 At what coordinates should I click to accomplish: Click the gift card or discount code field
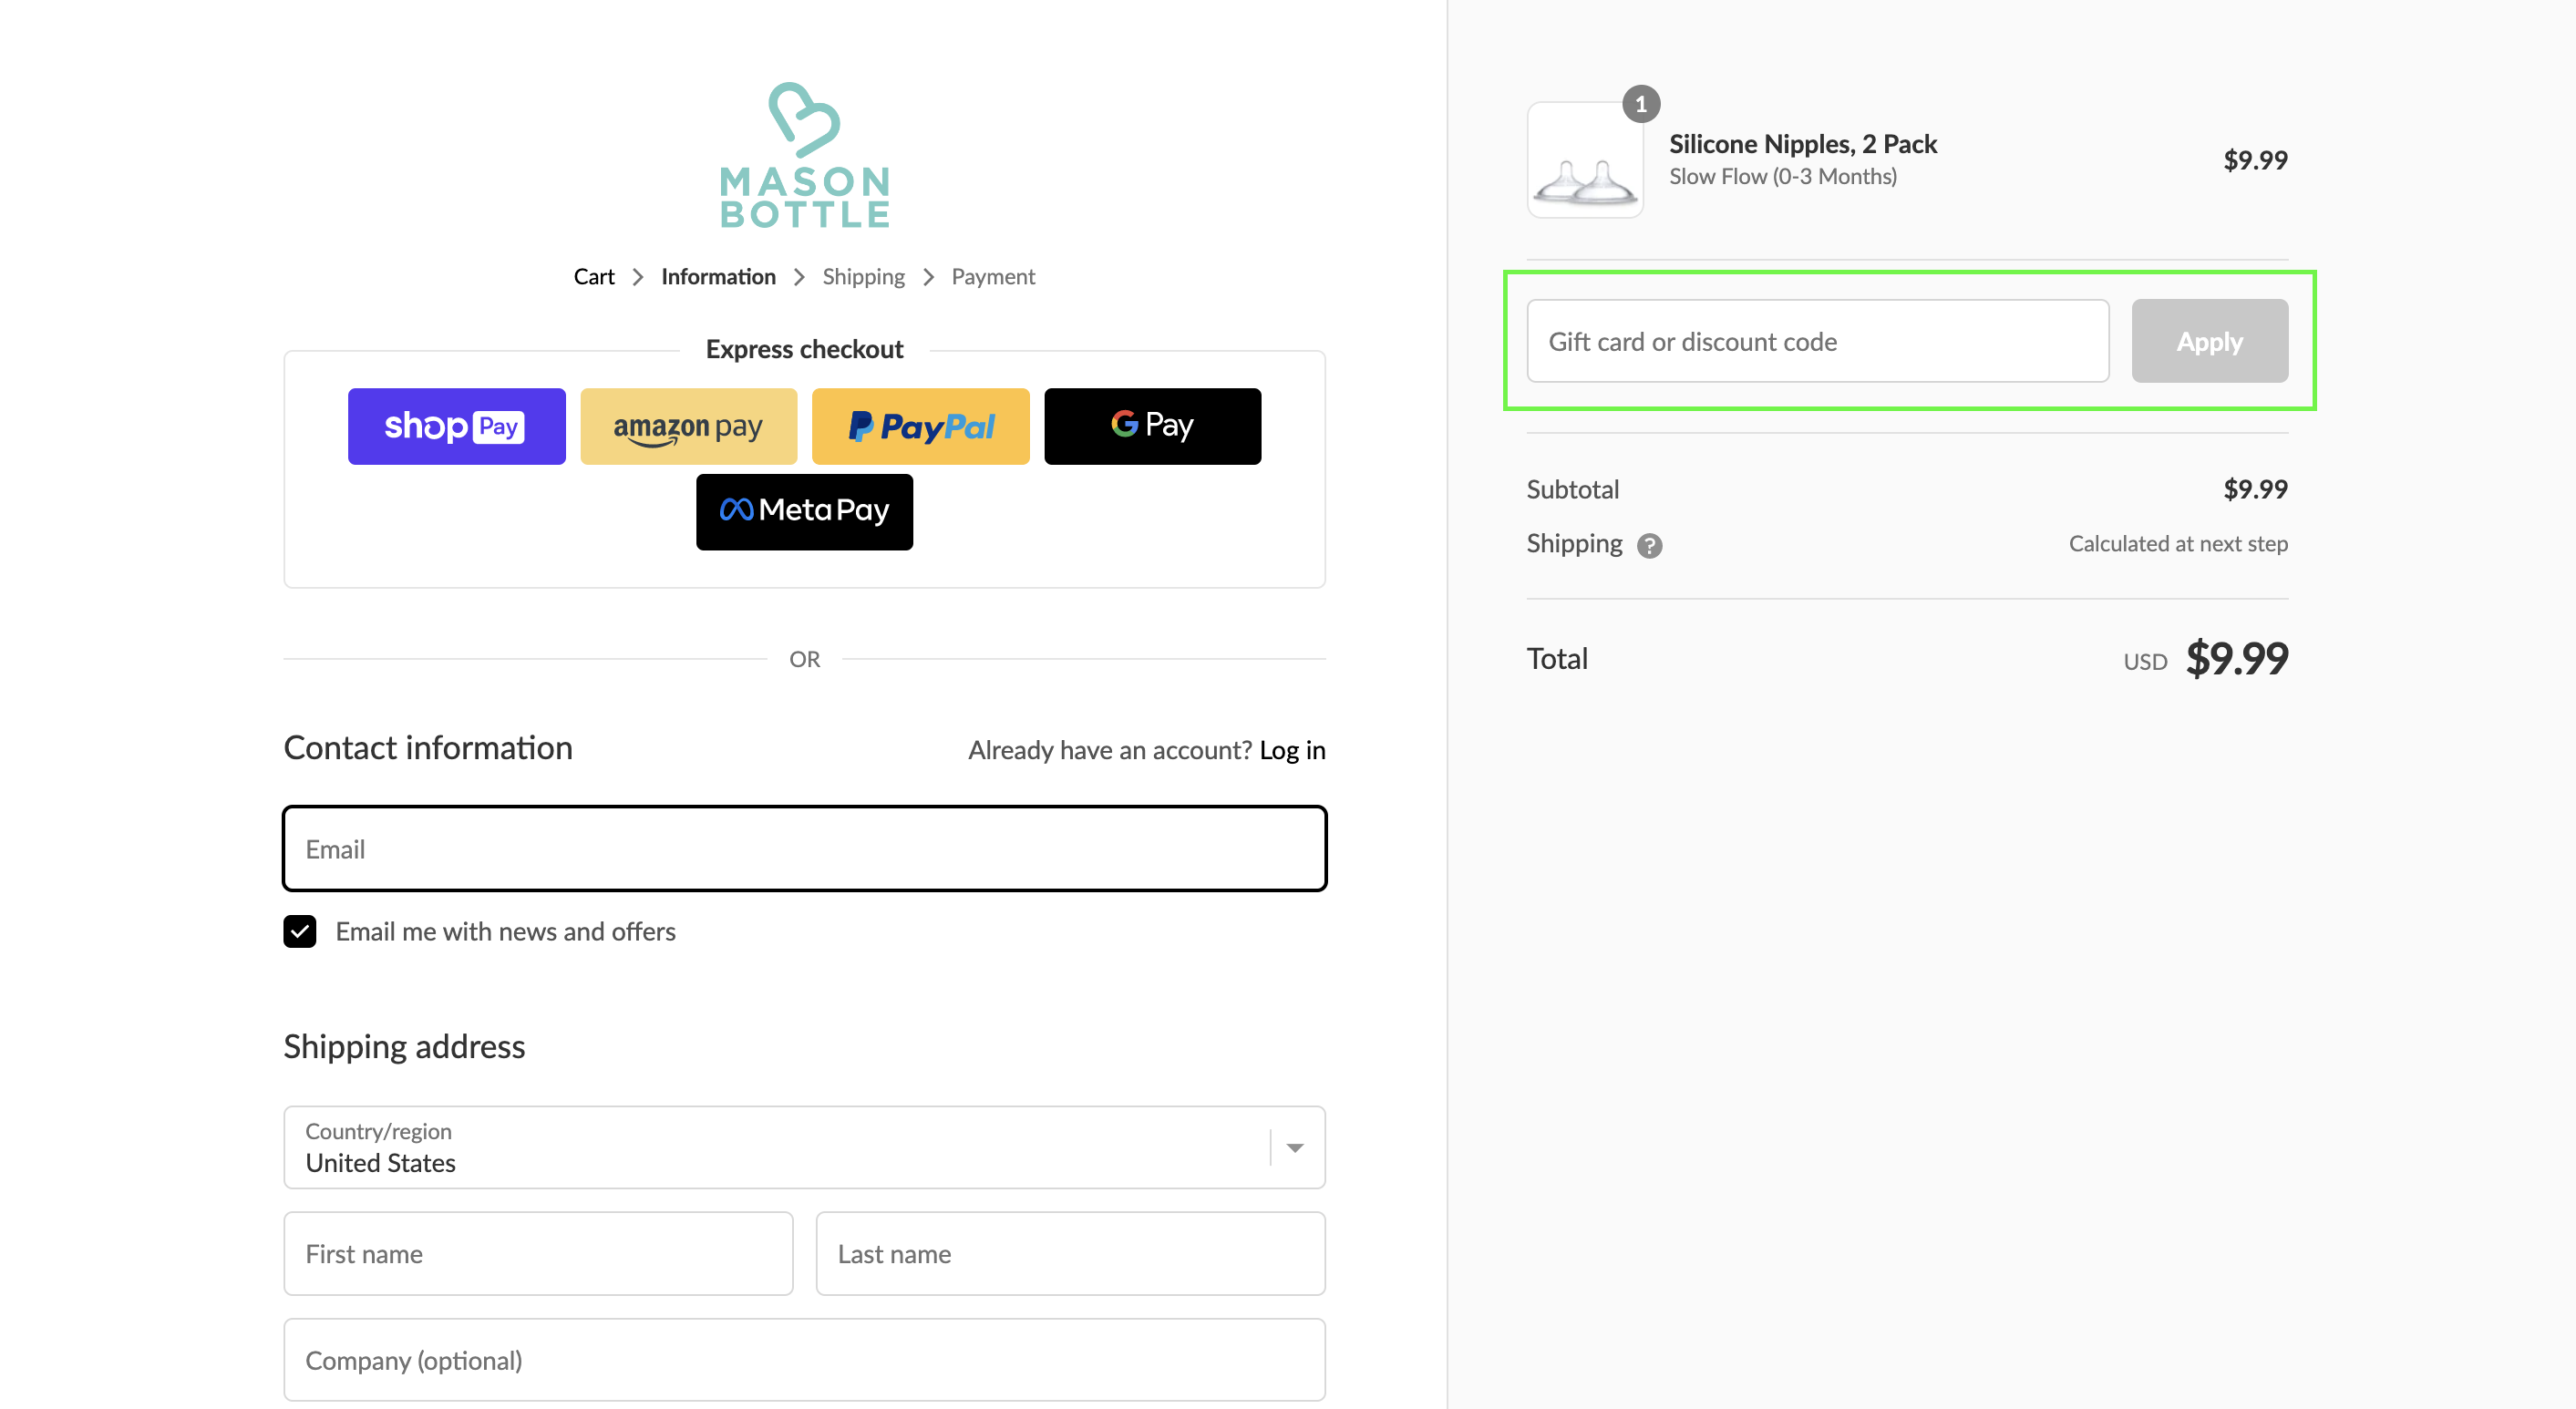pos(1817,341)
